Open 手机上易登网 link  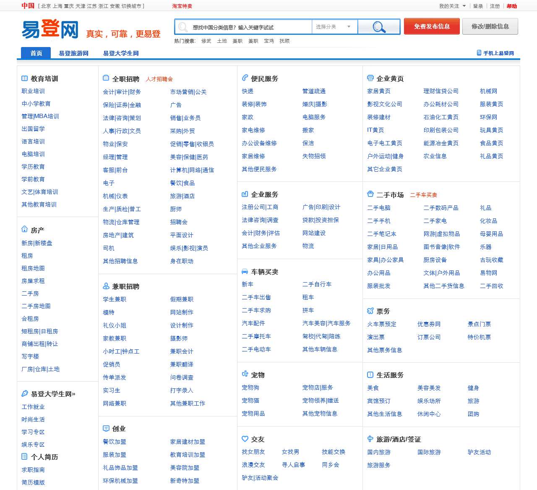pos(498,53)
